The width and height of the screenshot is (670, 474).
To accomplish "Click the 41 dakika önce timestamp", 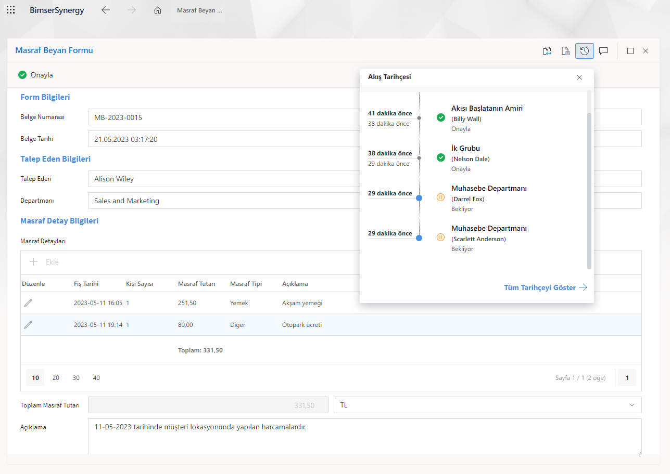I will coord(390,113).
